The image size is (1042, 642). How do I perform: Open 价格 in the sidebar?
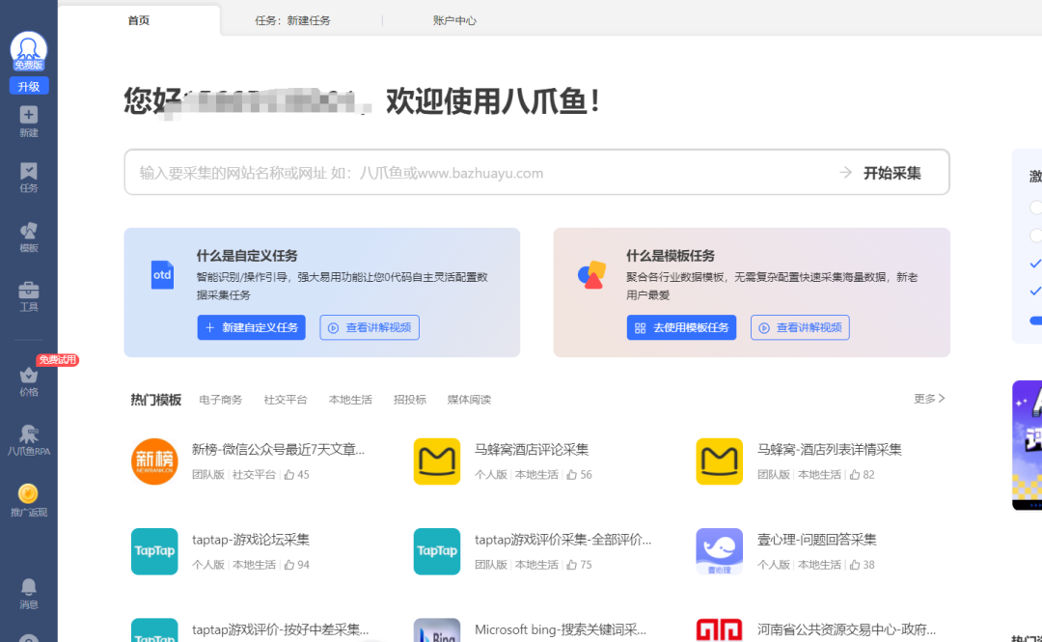(x=29, y=382)
